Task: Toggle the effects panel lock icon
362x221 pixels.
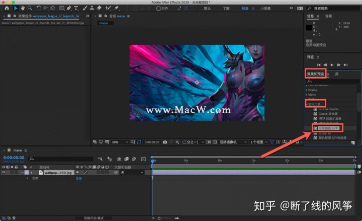Action: click(15, 16)
